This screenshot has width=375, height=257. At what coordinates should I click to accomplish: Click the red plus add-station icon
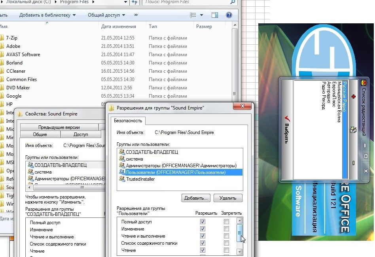point(353,97)
